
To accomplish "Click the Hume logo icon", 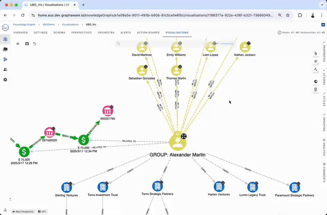I will (x=5, y=27).
